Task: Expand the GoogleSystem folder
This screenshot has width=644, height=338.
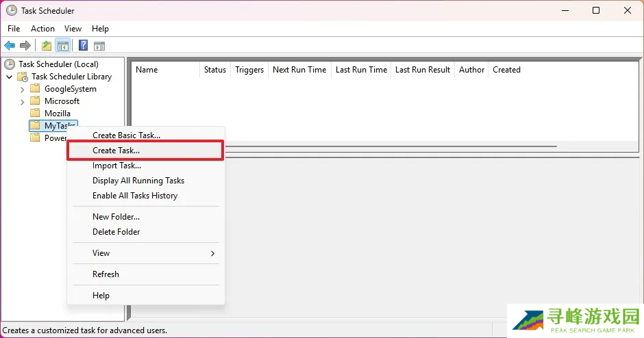Action: (x=22, y=89)
